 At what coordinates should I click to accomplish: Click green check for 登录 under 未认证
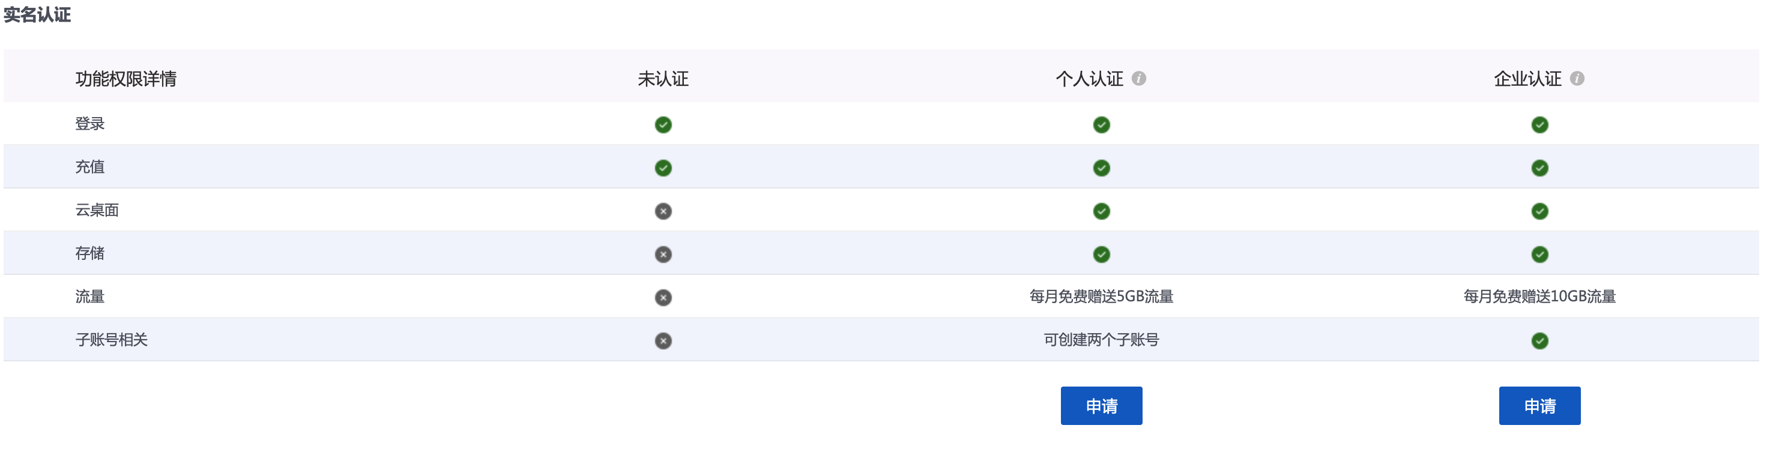click(663, 125)
